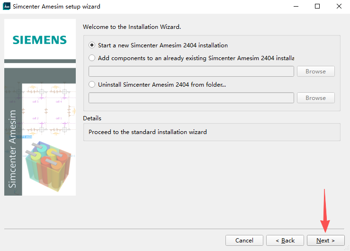Click the Amesim app icon in title bar
Screen dimensions: 350x251
pyautogui.click(x=7, y=6)
